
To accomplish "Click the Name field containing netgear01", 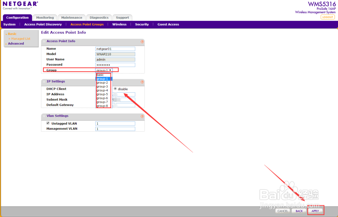I will click(x=115, y=49).
